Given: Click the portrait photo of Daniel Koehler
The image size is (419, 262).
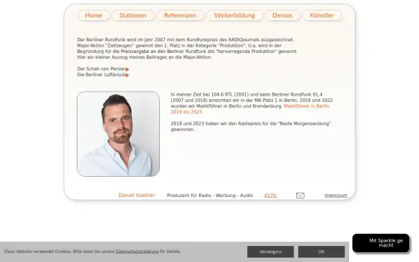Looking at the screenshot, I should [x=119, y=134].
